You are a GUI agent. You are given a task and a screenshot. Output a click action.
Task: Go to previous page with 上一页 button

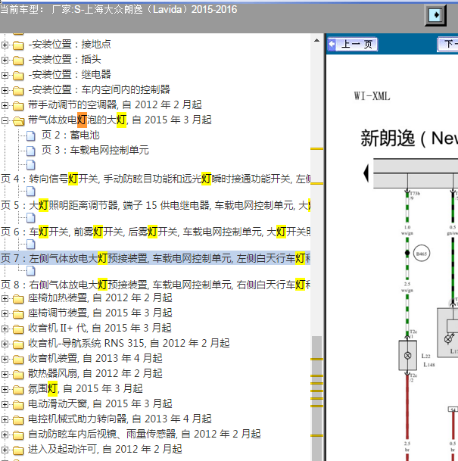point(353,45)
